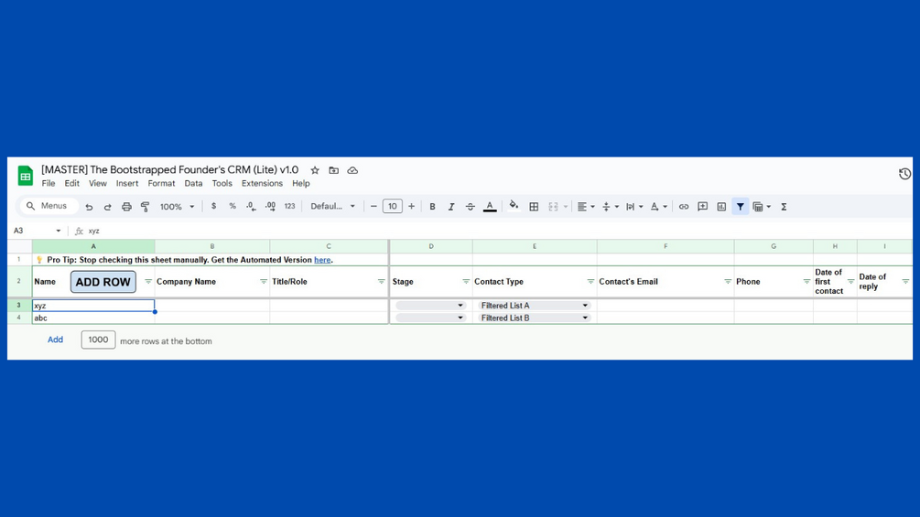This screenshot has width=920, height=517.
Task: Open the Extensions menu
Action: point(262,184)
